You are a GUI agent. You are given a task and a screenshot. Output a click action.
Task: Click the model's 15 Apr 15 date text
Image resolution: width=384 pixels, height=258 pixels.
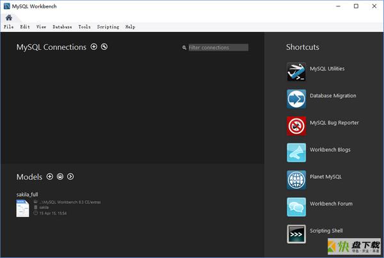coord(53,213)
